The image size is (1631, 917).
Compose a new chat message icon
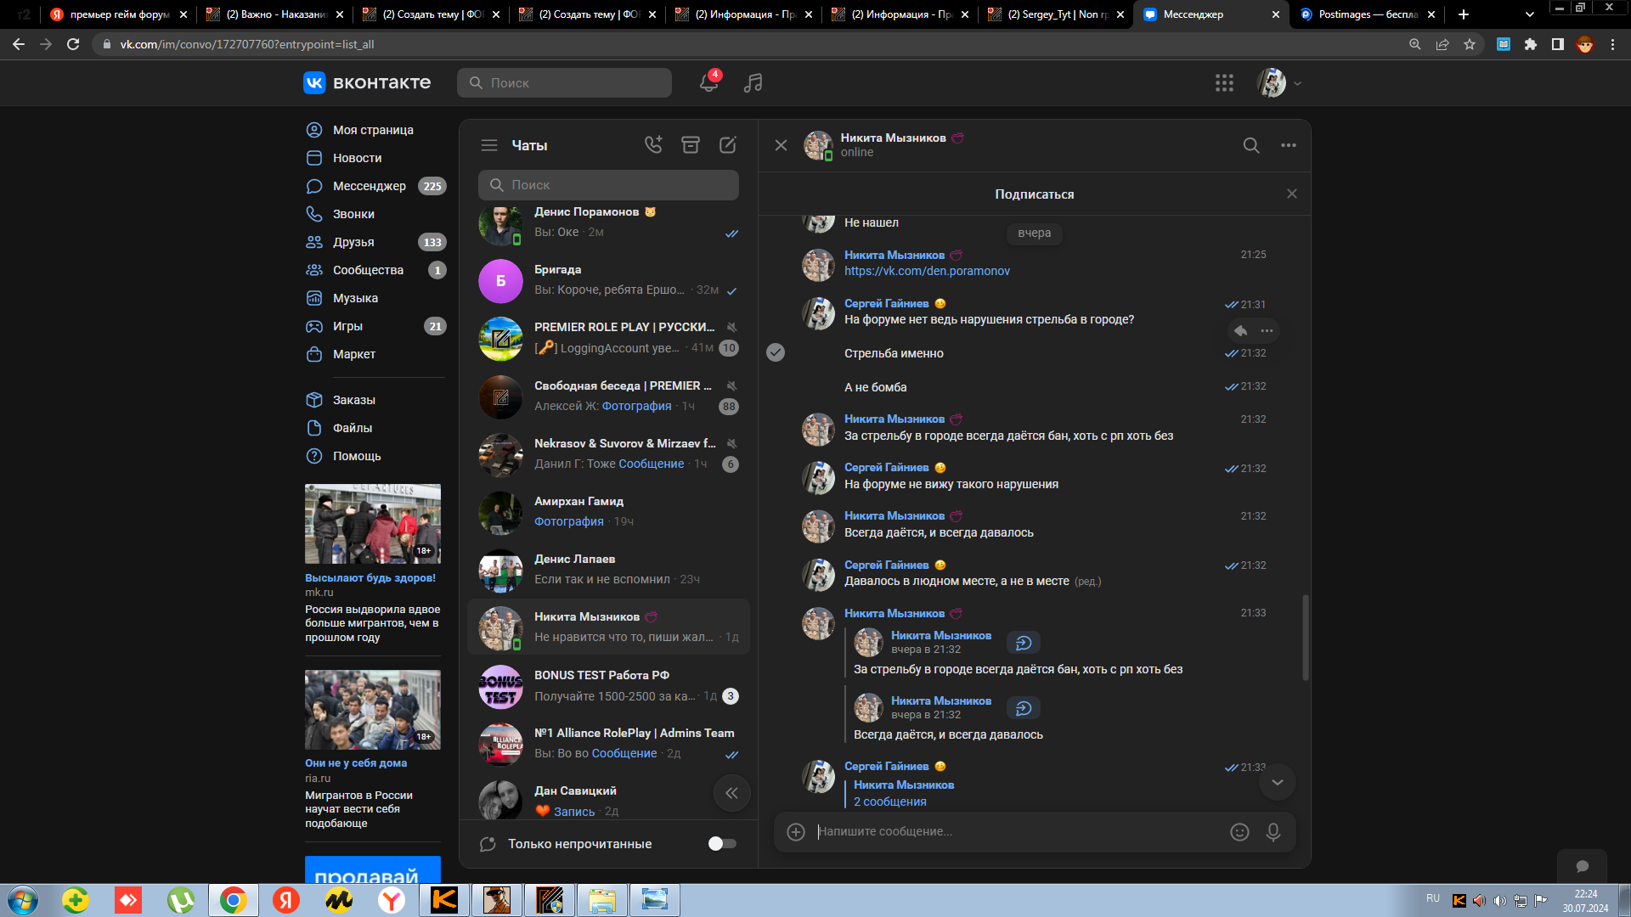click(728, 145)
